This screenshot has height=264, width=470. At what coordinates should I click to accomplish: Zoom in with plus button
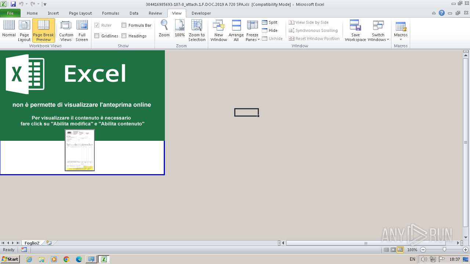point(466,250)
